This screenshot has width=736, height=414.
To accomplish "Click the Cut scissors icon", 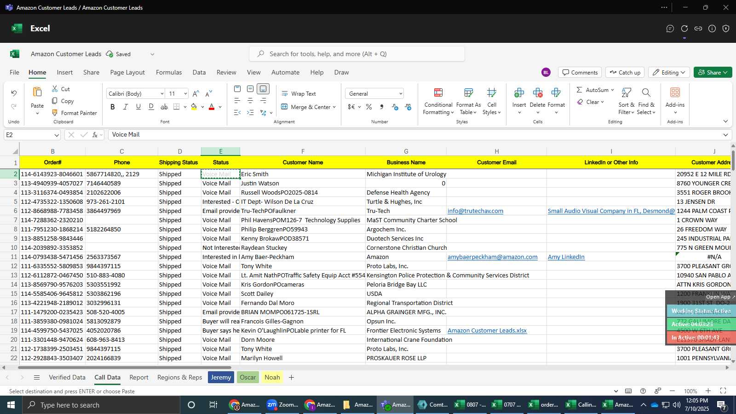I will pyautogui.click(x=55, y=89).
